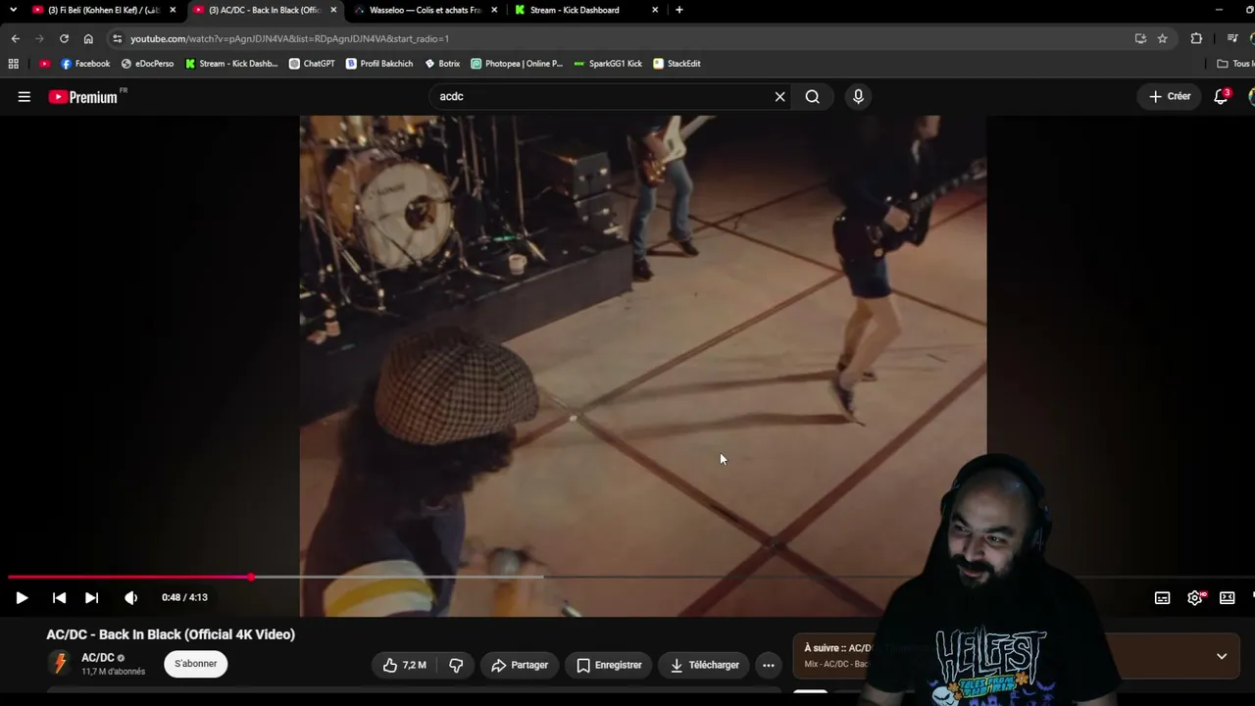Expand the À suivre mix panel
This screenshot has width=1255, height=706.
coord(1222,656)
